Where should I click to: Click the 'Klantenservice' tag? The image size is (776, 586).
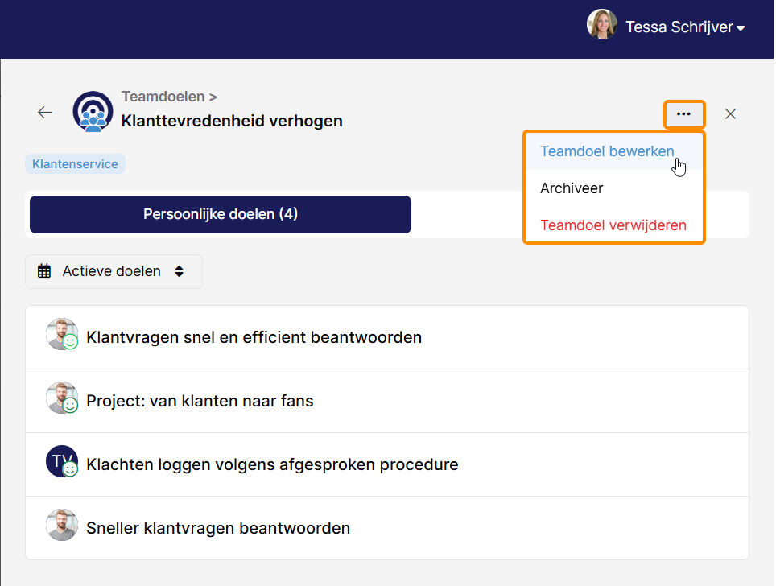75,164
